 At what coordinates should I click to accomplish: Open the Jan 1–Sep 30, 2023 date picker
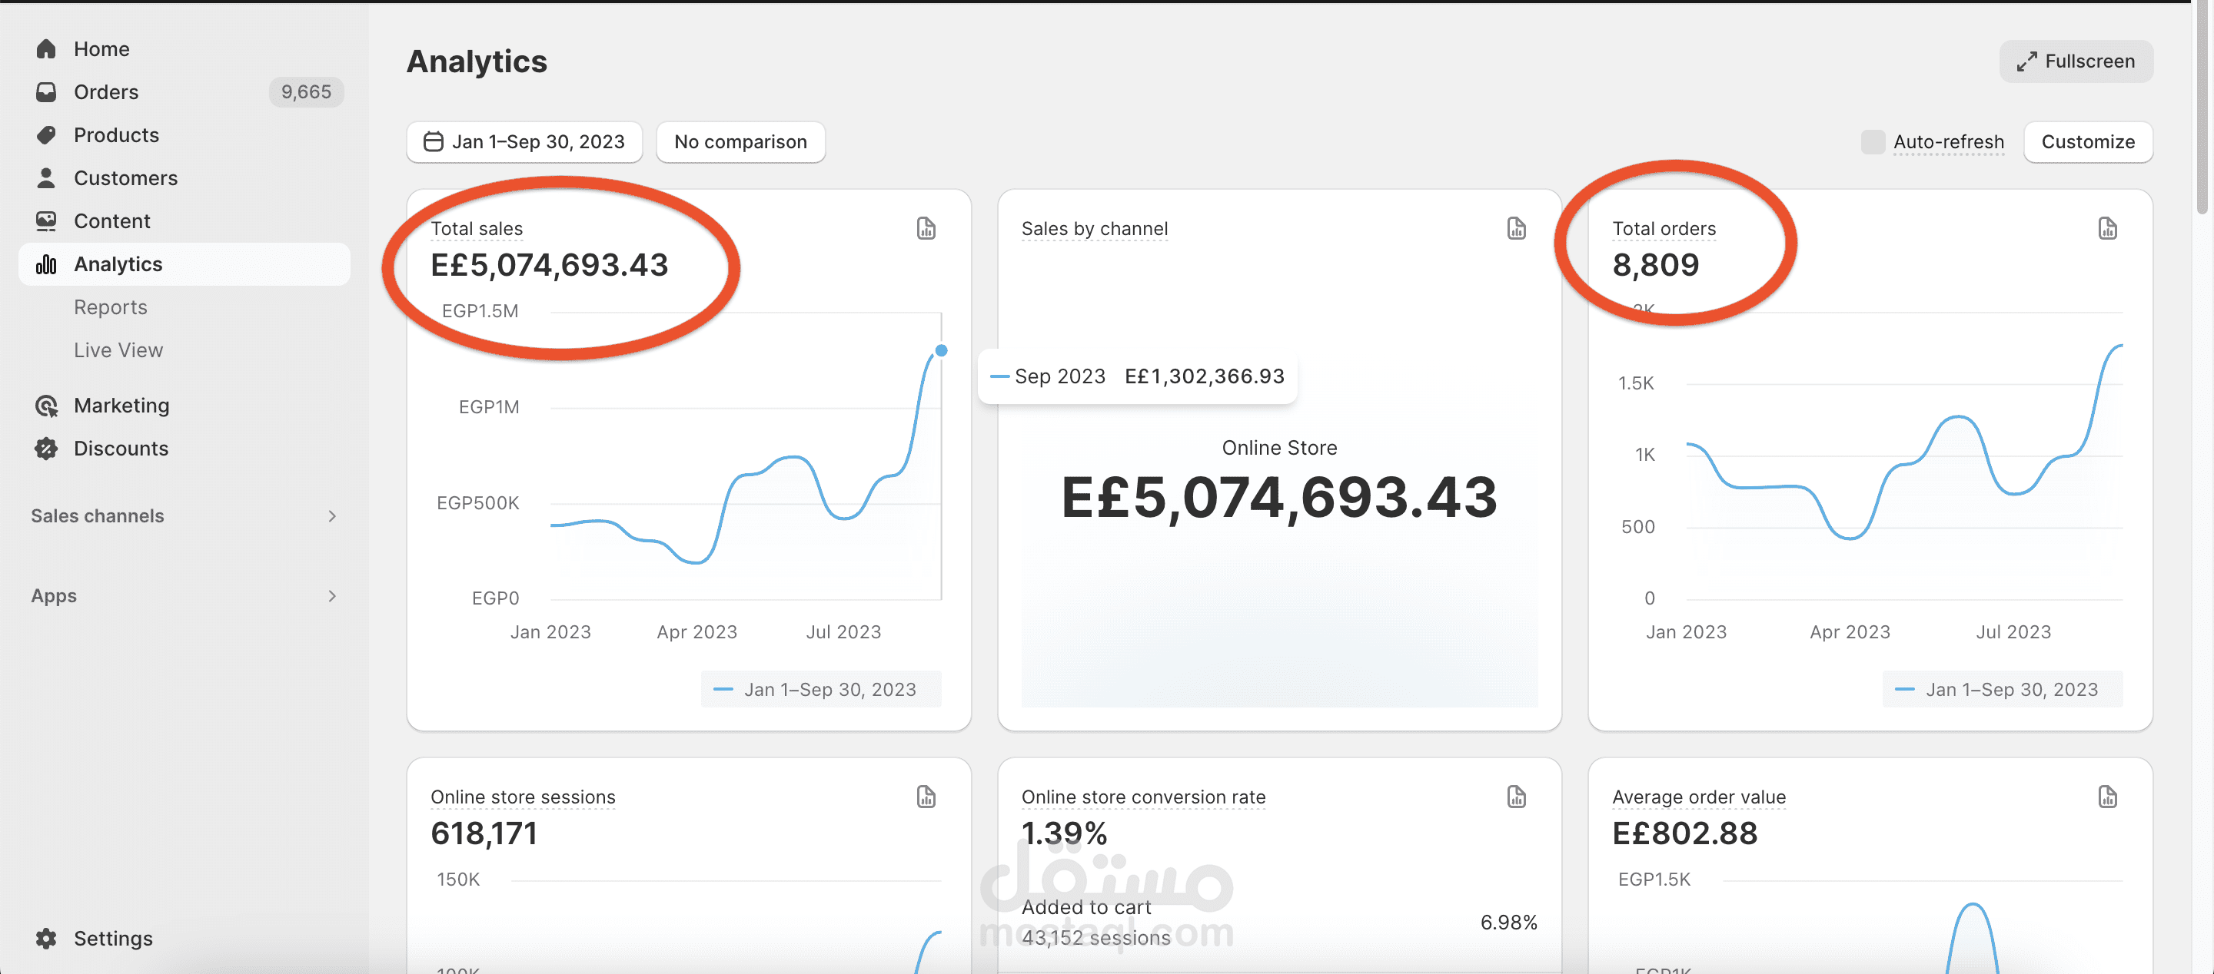click(x=524, y=141)
